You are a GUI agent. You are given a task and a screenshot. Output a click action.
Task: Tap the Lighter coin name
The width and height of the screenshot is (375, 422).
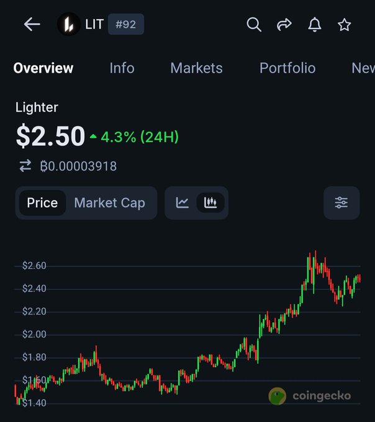coord(37,107)
